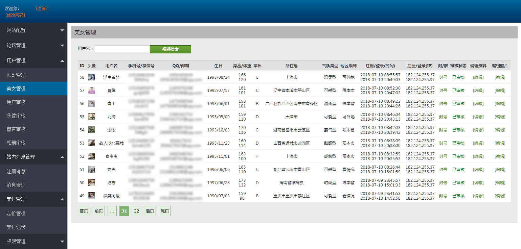Screen dimensions: 521x249
Task: Click the location cell 湖南省岳阳市云溪区
Action: coord(292,130)
